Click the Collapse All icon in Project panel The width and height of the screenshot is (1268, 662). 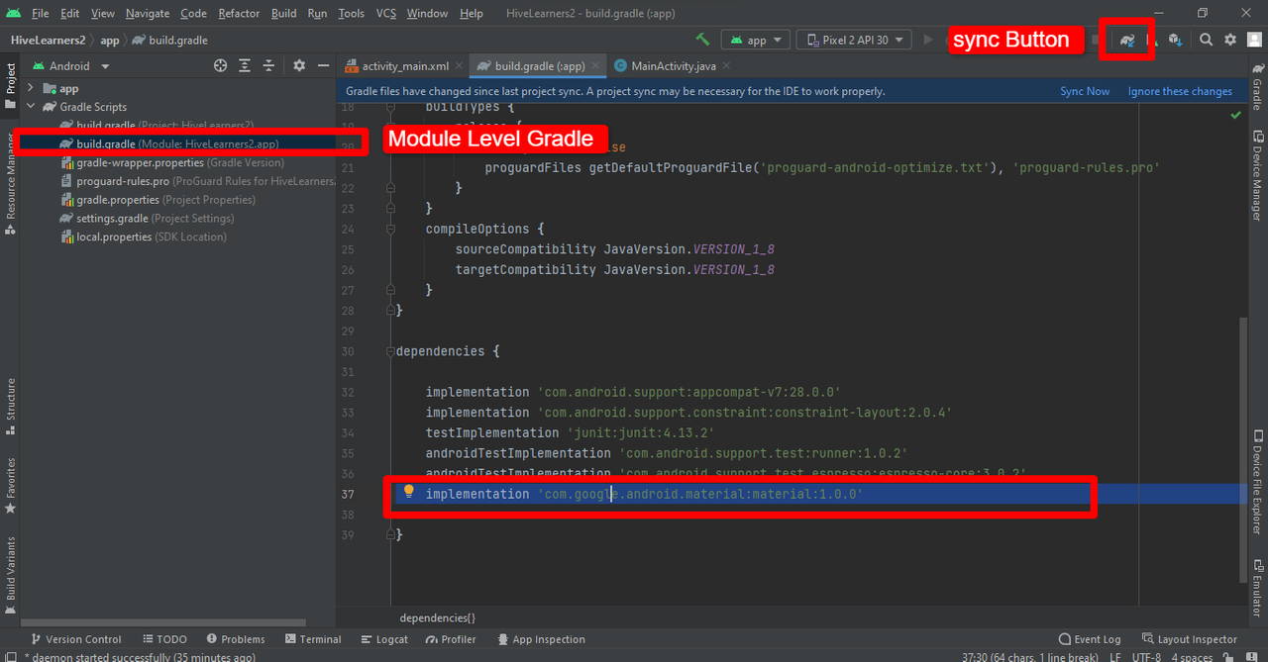(268, 65)
